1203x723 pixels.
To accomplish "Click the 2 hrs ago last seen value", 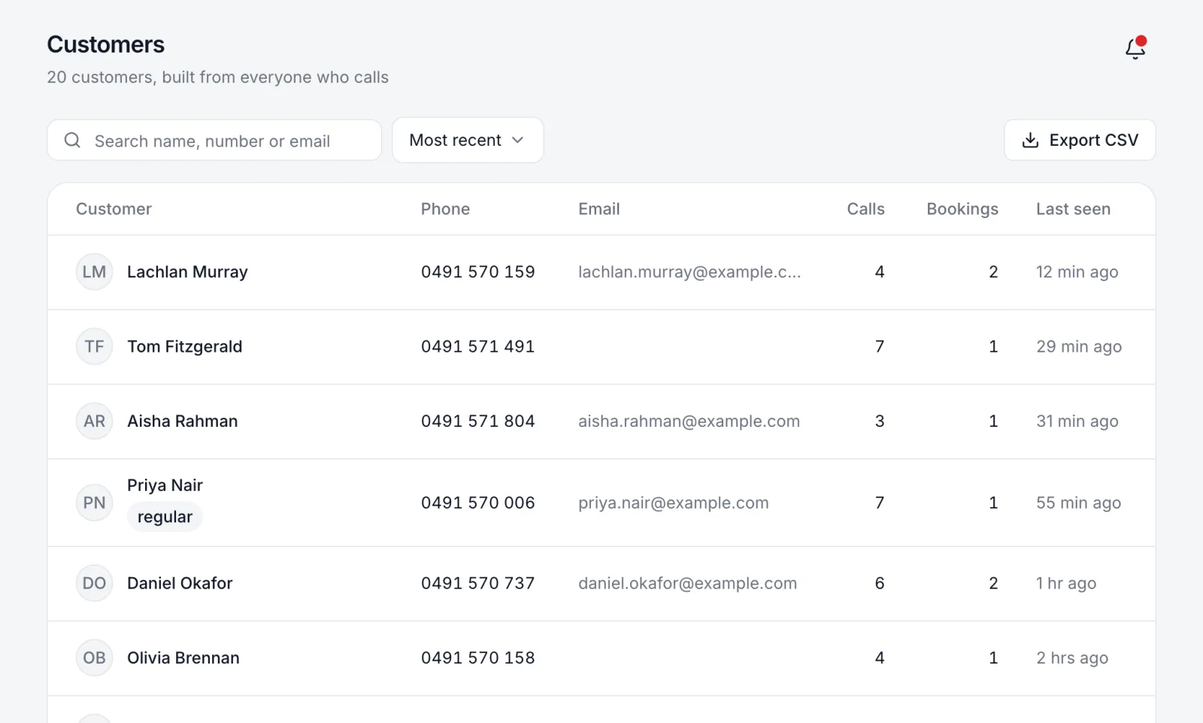I will coord(1072,658).
